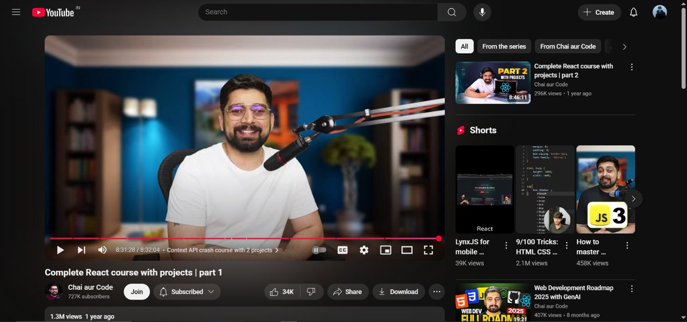Expand the Context API chapter list

(223, 250)
